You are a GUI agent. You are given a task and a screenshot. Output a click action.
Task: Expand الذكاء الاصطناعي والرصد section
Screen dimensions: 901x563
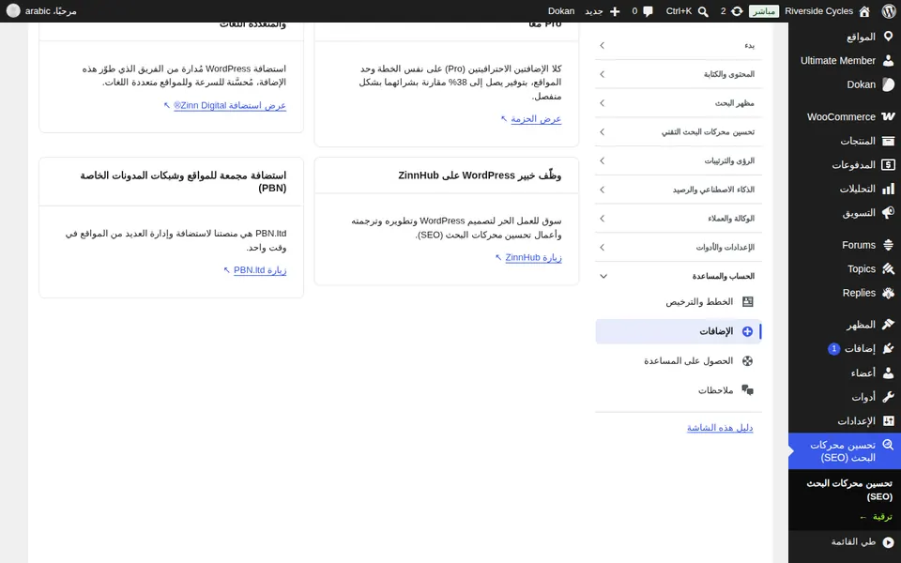(x=679, y=190)
